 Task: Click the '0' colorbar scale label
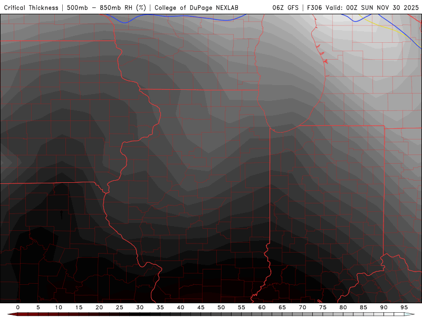pyautogui.click(x=18, y=307)
